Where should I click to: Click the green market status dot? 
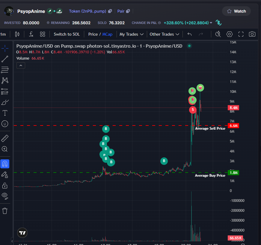coord(189,46)
